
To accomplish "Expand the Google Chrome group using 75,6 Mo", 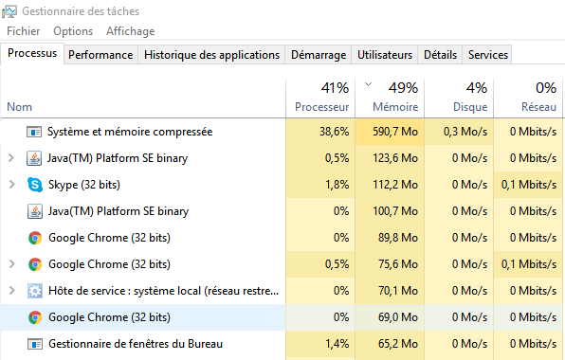I will 12,264.
